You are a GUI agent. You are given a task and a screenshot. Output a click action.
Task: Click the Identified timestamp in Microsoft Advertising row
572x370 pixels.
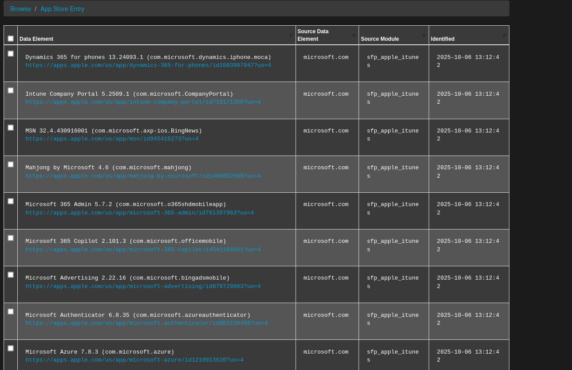click(468, 282)
